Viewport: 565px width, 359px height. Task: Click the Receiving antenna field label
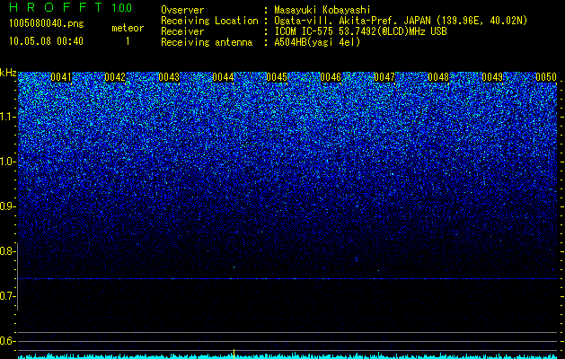[x=207, y=42]
